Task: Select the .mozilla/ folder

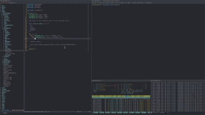Action: [x=7, y=21]
